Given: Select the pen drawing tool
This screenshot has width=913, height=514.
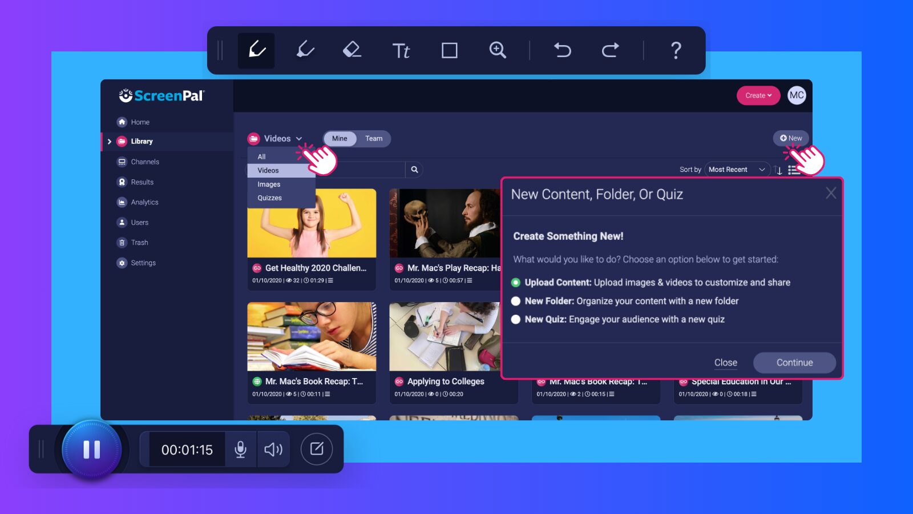Looking at the screenshot, I should point(256,50).
